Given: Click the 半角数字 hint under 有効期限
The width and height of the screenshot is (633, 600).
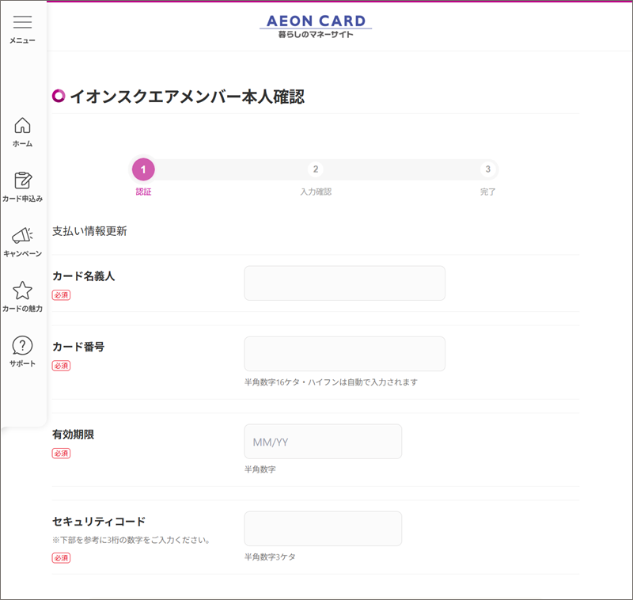Looking at the screenshot, I should (x=260, y=469).
